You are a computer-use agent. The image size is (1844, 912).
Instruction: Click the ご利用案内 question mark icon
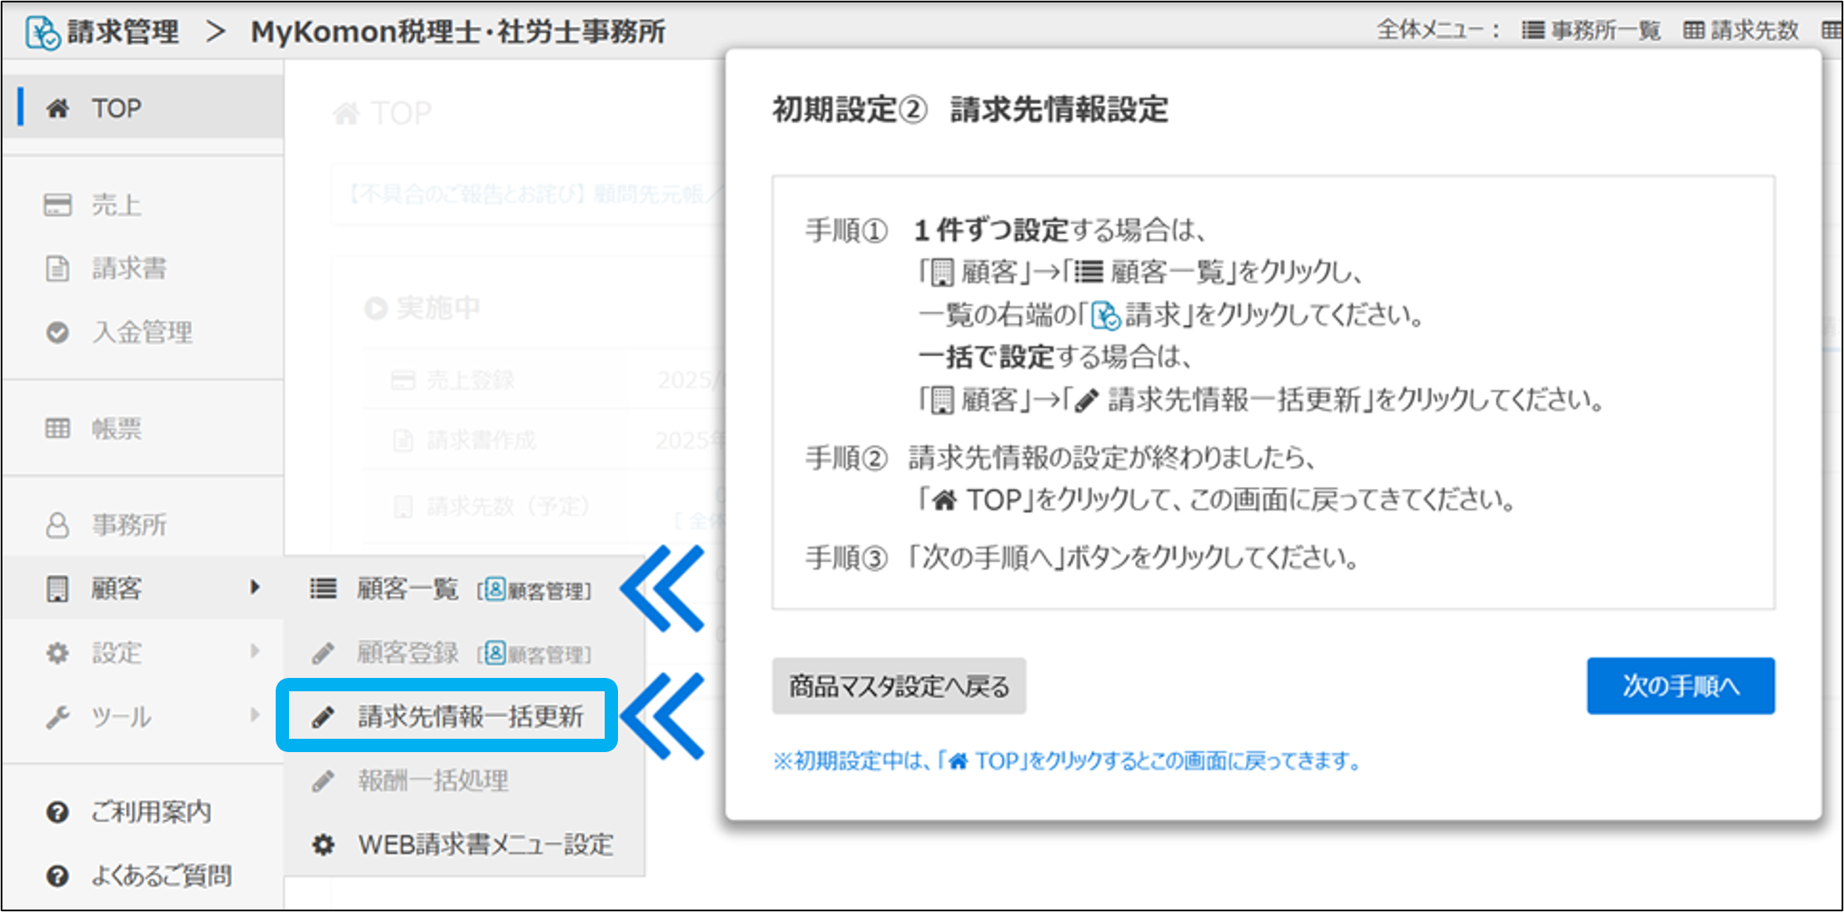coord(57,812)
